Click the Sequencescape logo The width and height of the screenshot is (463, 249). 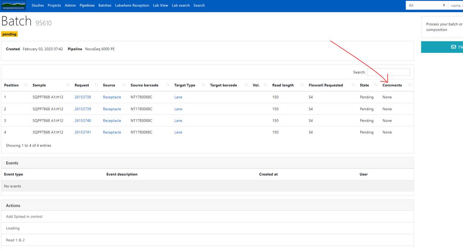pos(13,5)
